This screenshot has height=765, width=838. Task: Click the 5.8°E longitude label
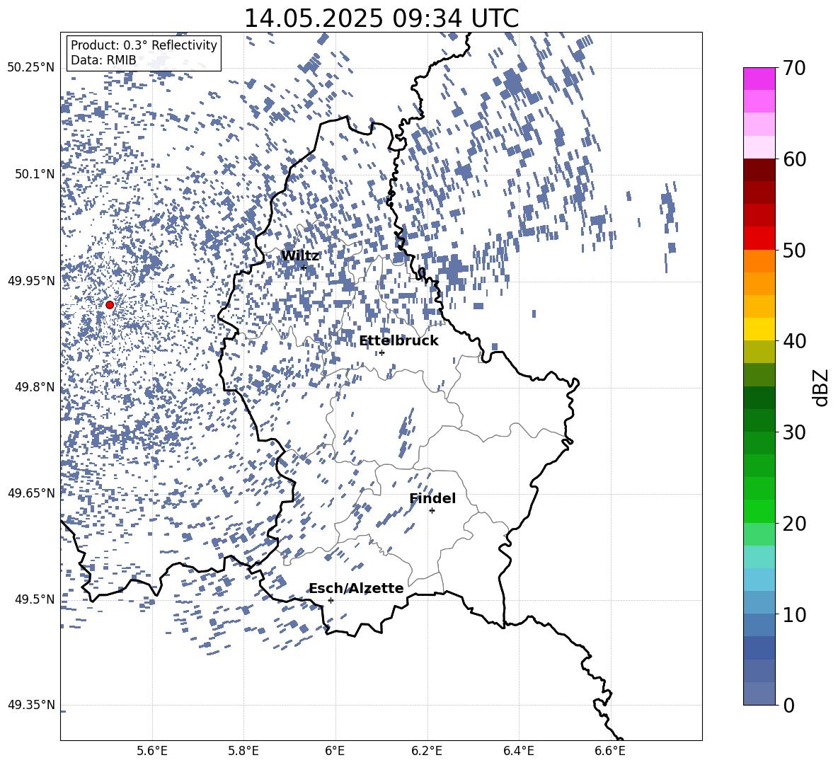coord(243,751)
